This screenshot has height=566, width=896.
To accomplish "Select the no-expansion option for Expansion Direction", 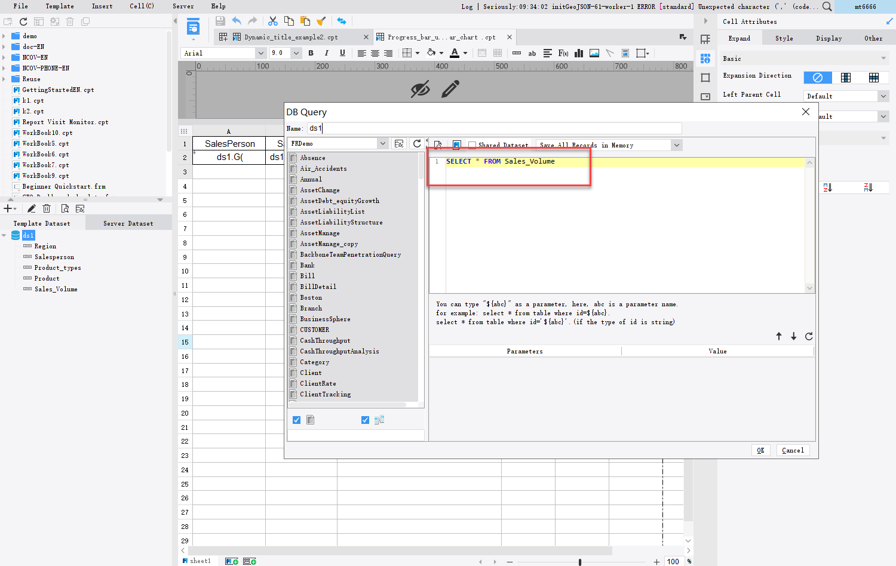I will coord(817,77).
